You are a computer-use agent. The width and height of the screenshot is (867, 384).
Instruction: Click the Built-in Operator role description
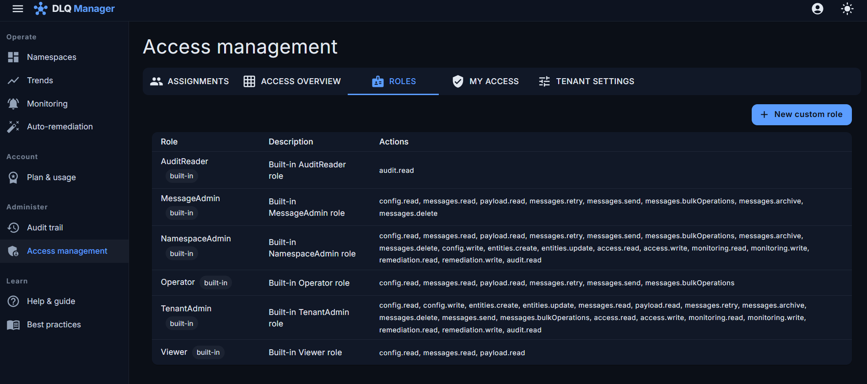click(x=309, y=283)
